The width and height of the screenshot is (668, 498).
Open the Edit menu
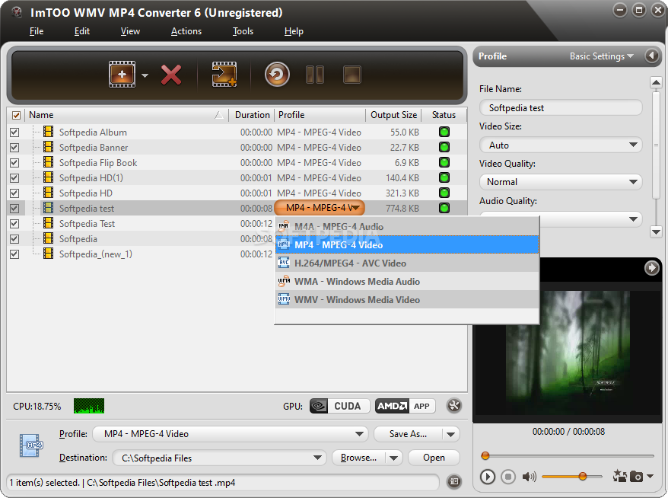[x=82, y=31]
